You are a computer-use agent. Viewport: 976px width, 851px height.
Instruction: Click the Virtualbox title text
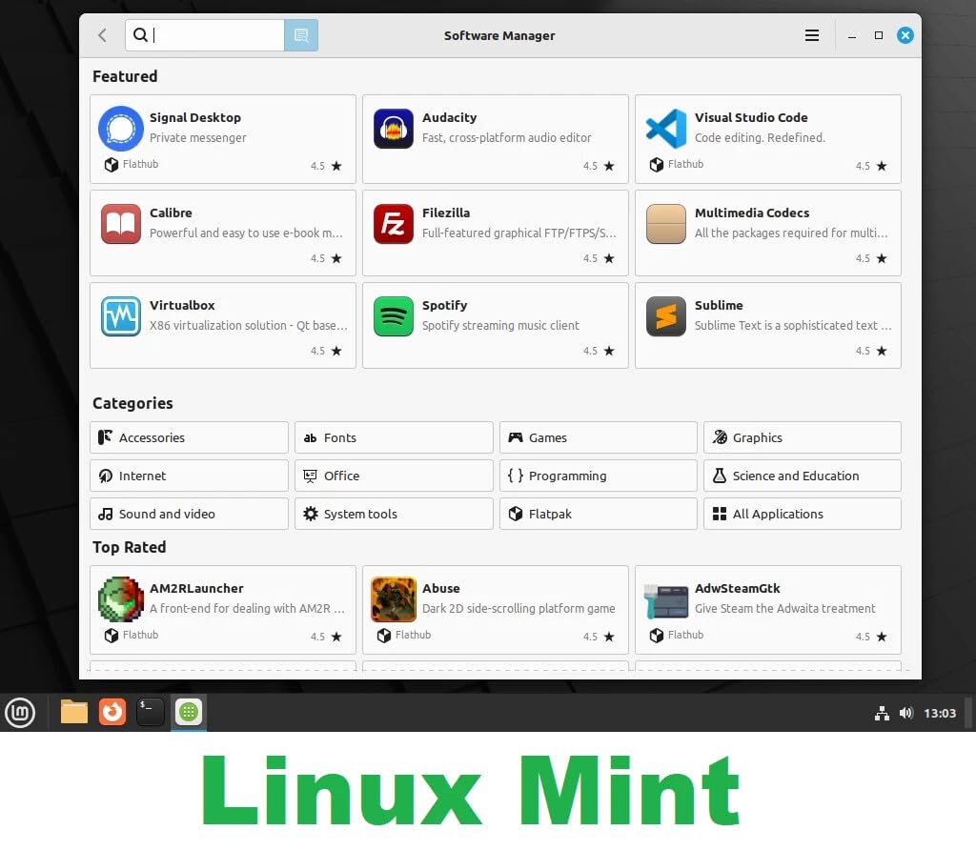click(x=182, y=305)
